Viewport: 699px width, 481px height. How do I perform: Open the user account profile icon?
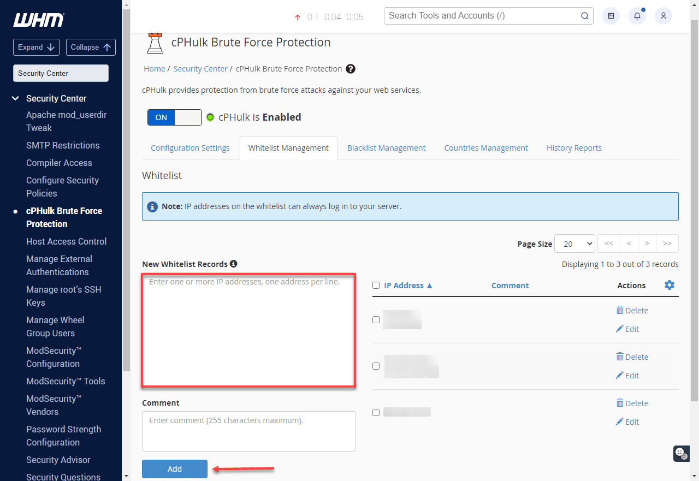[x=663, y=16]
